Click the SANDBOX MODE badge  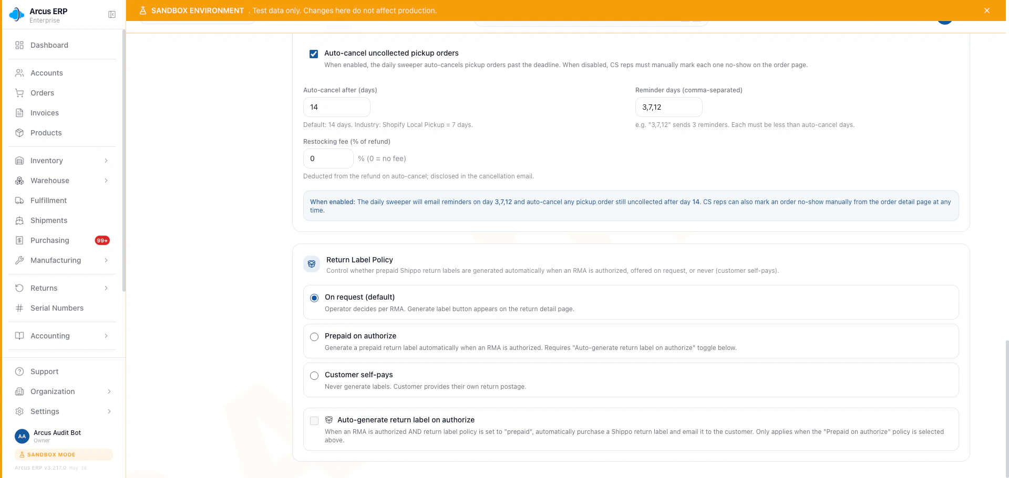tap(64, 454)
